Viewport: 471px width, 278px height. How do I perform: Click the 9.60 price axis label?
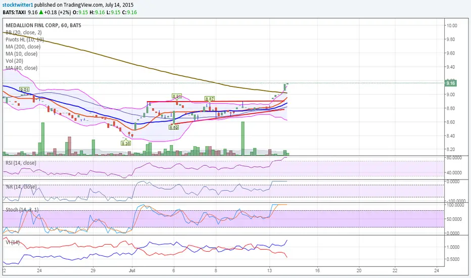[451, 53]
